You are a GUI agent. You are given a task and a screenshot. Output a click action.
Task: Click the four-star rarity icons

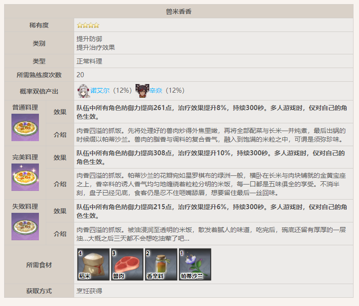[x=88, y=25]
